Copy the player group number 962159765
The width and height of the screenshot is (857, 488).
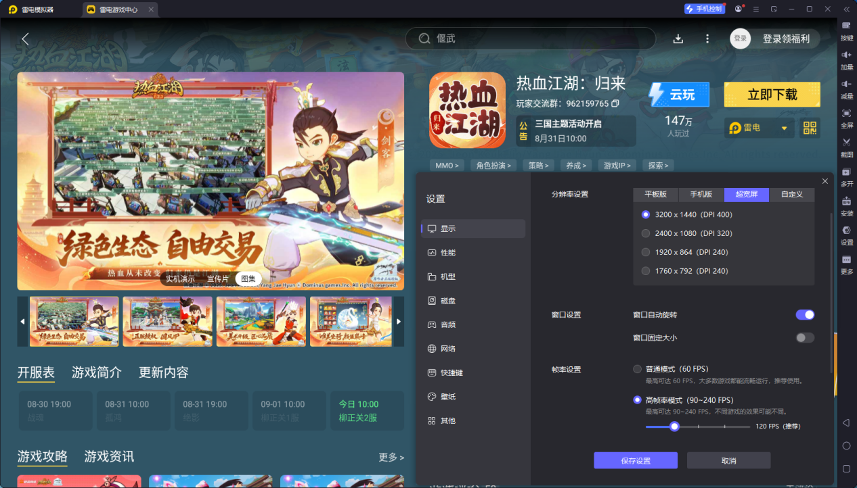pyautogui.click(x=615, y=104)
